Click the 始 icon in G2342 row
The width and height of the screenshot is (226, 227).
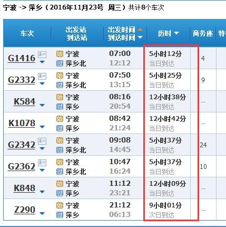point(60,140)
